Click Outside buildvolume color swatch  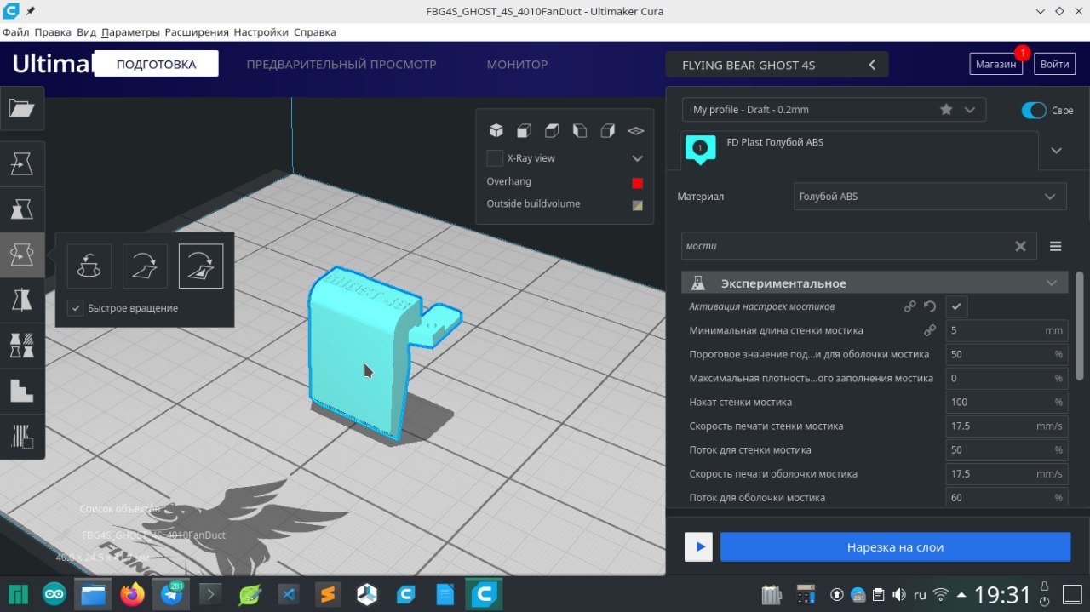pyautogui.click(x=637, y=205)
